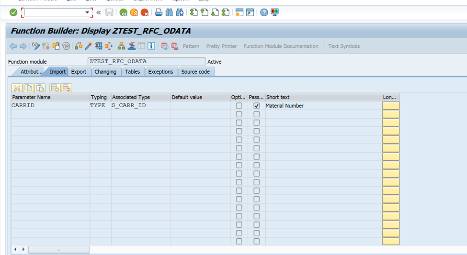Open the Tables tab

pos(132,72)
